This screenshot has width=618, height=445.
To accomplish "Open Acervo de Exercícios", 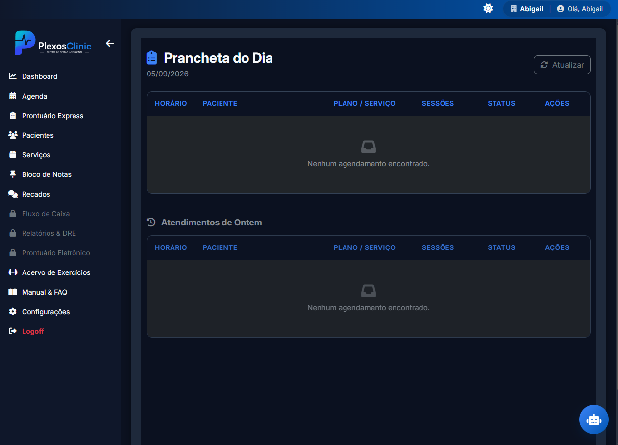I will tap(56, 272).
